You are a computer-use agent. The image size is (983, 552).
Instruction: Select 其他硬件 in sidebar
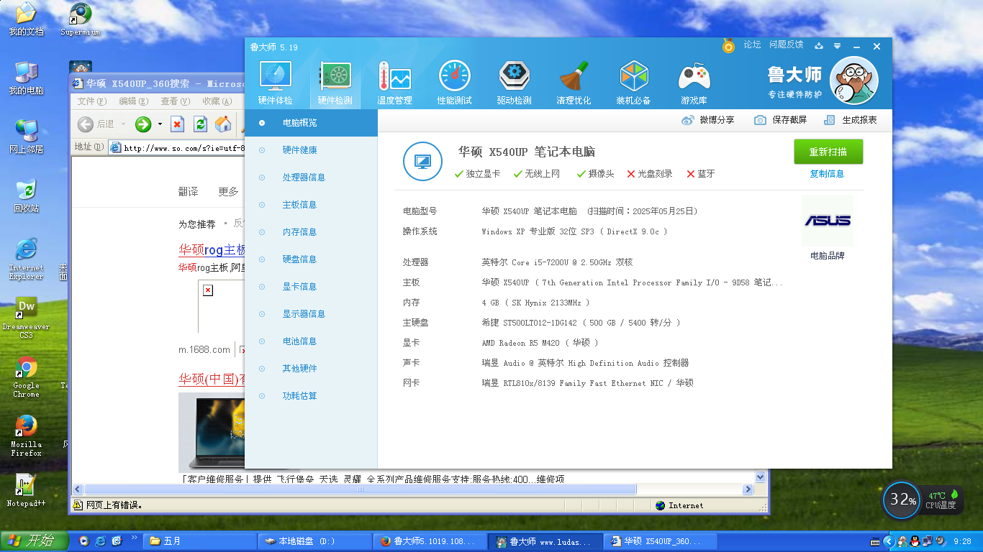(x=311, y=369)
